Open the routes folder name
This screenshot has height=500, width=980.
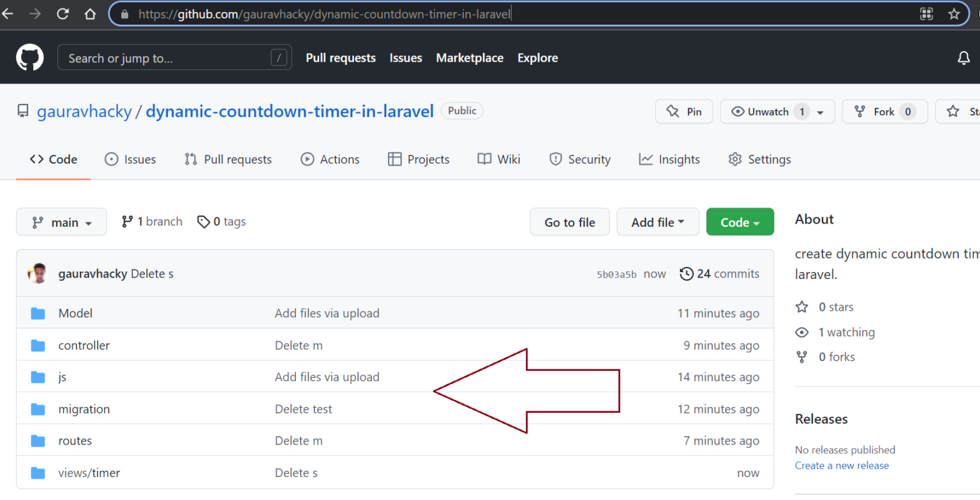pos(75,441)
